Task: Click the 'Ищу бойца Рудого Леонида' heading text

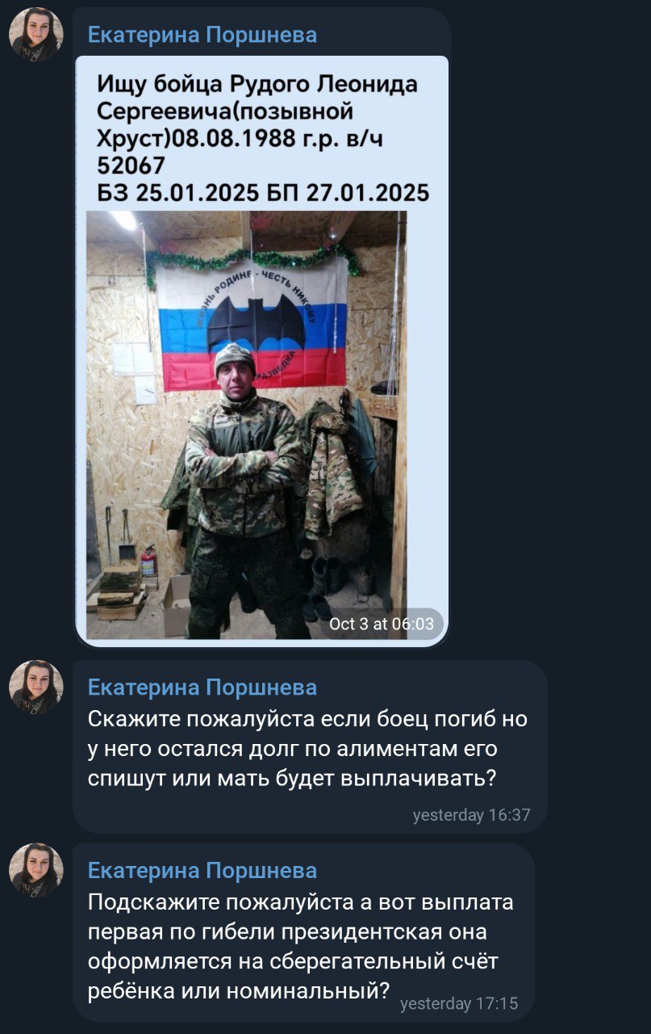Action: pyautogui.click(x=257, y=85)
